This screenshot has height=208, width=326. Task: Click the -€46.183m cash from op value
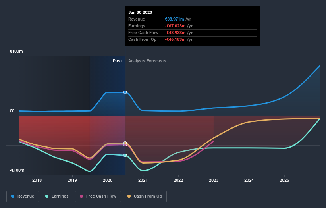(x=175, y=39)
